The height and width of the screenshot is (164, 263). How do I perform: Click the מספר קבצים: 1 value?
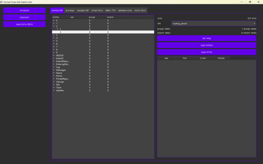pyautogui.click(x=249, y=29)
